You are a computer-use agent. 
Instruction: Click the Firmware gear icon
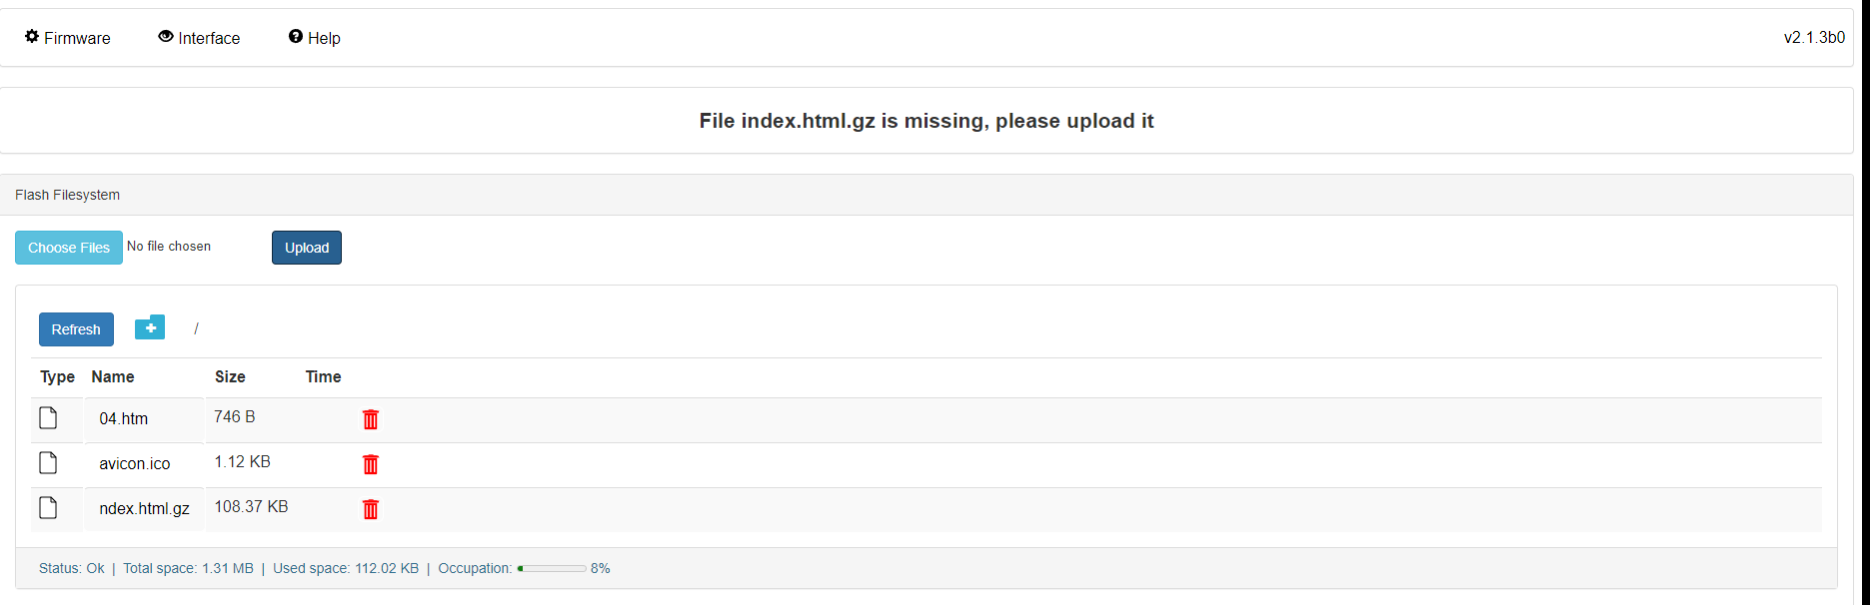click(32, 37)
